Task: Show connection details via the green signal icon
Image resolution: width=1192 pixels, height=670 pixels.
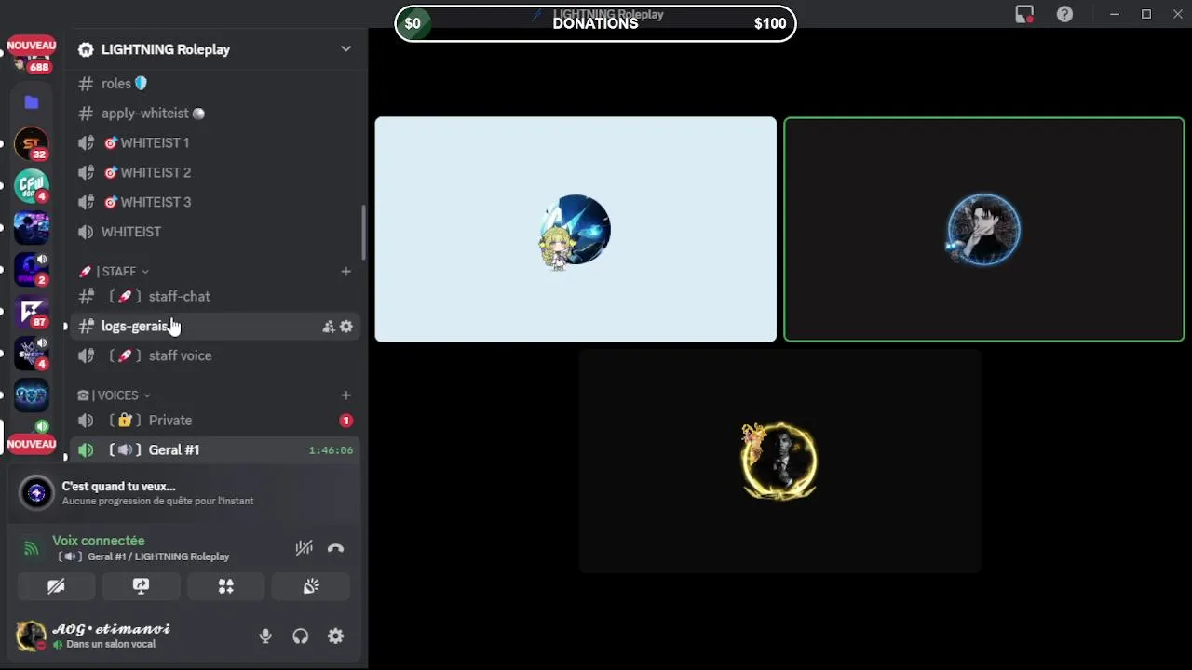Action: 32,548
